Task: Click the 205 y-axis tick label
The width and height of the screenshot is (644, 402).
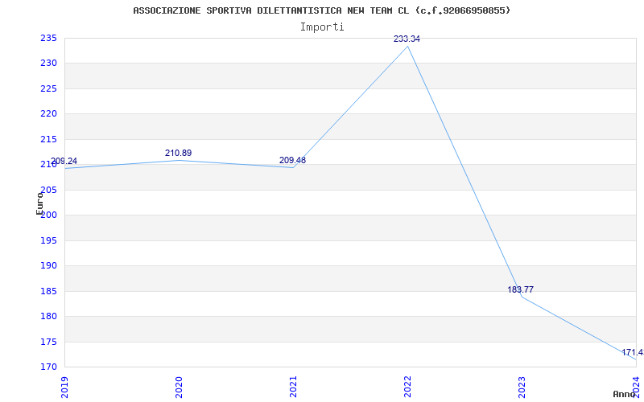Action: [x=48, y=190]
